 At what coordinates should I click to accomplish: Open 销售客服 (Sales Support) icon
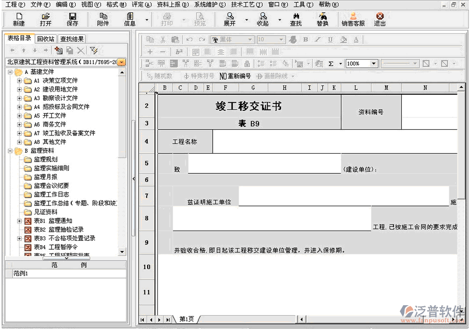pos(353,19)
